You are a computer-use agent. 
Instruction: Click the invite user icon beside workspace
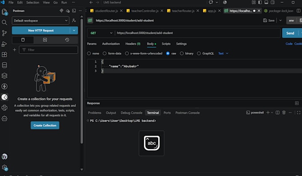pyautogui.click(x=74, y=20)
